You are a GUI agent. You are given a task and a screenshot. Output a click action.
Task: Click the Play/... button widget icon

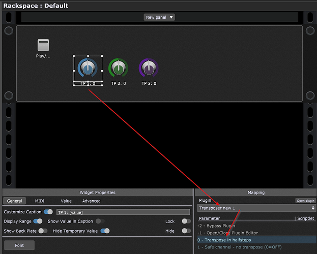(43, 45)
